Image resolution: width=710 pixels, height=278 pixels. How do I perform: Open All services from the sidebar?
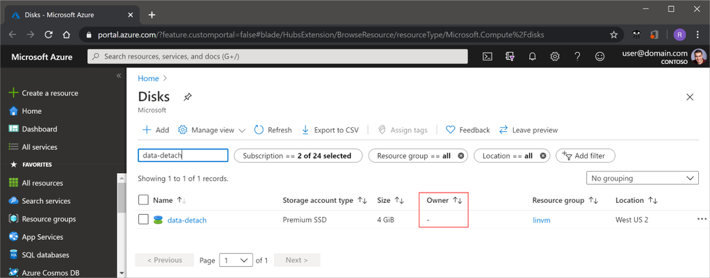point(33,147)
